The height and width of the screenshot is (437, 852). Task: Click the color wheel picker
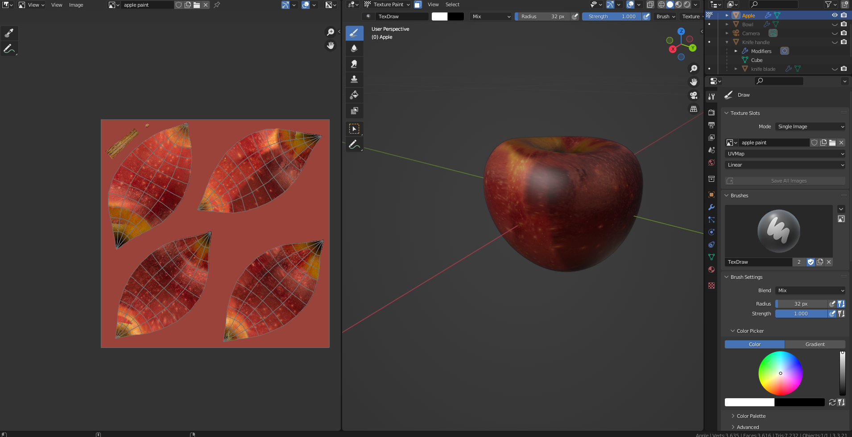pyautogui.click(x=781, y=373)
